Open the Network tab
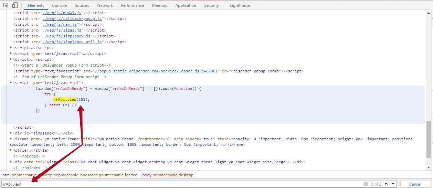Image resolution: width=433 pixels, height=188 pixels. click(x=105, y=5)
